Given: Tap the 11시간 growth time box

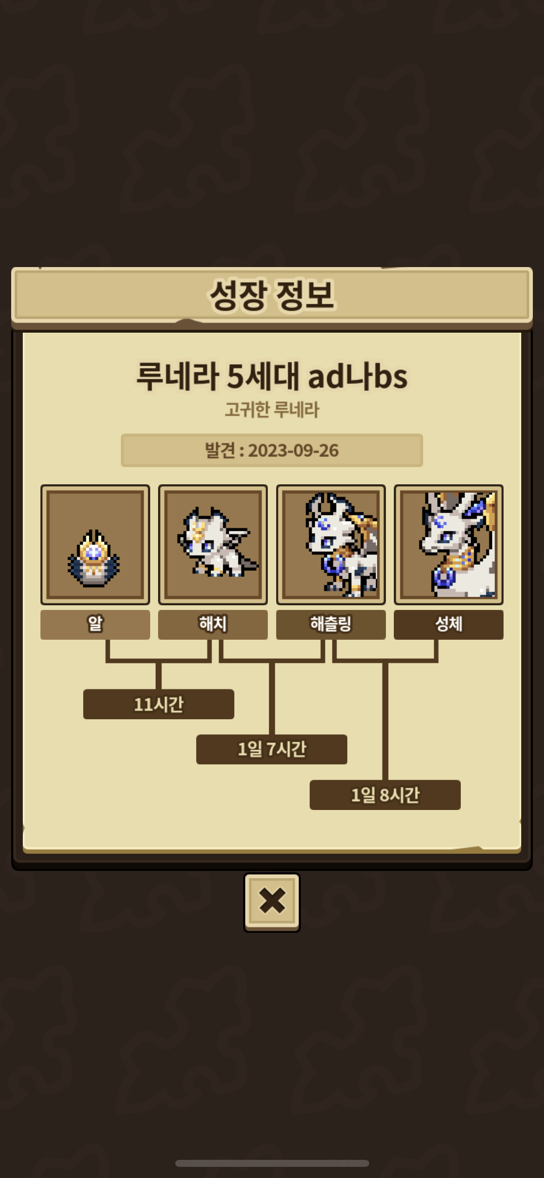Looking at the screenshot, I should (x=159, y=704).
